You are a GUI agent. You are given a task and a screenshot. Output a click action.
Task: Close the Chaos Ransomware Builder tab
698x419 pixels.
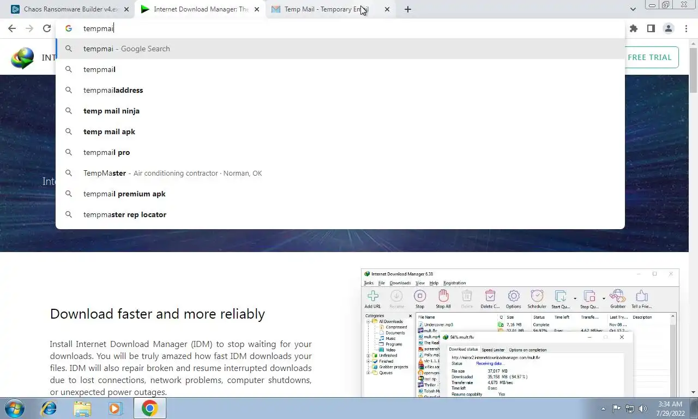point(127,9)
